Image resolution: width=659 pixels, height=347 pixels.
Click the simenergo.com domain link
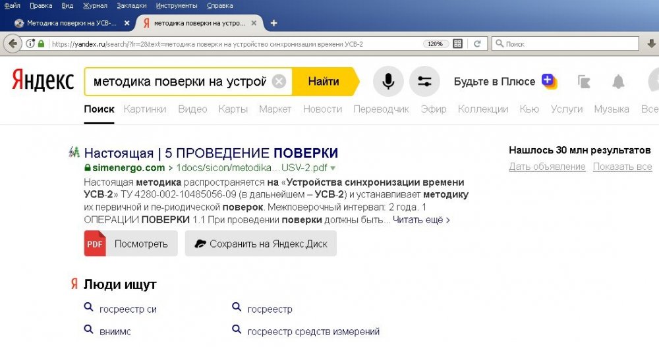pos(129,168)
